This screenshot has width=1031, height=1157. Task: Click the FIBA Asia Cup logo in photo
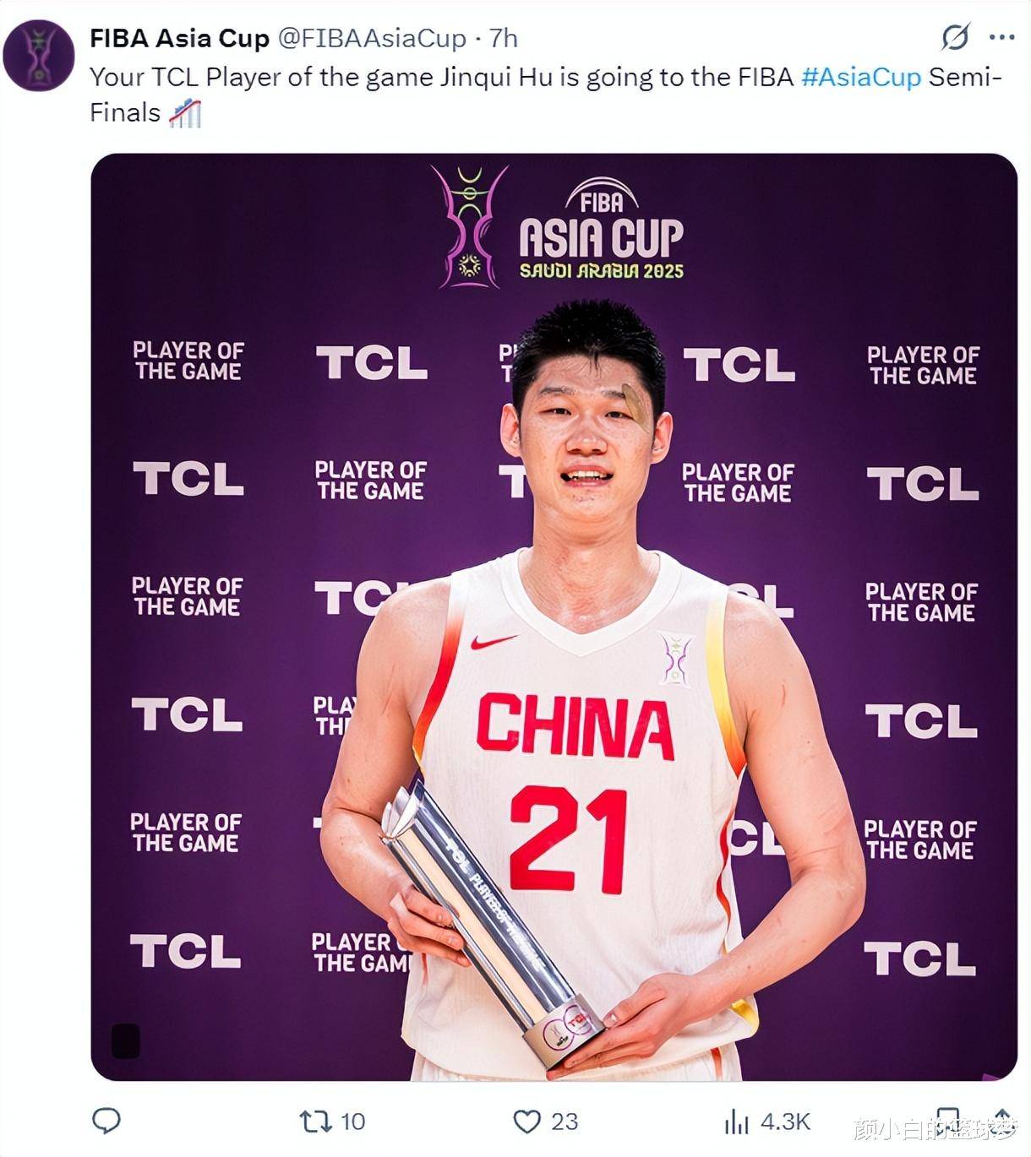pos(558,226)
